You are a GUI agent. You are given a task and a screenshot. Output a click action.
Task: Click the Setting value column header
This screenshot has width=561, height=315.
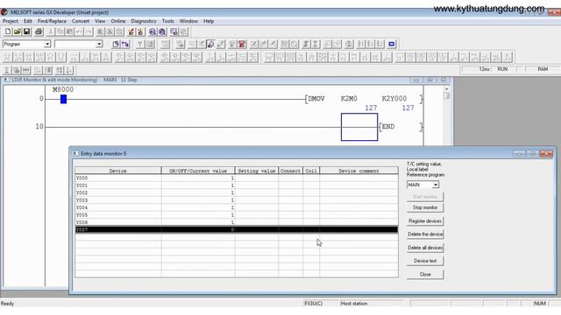click(257, 171)
